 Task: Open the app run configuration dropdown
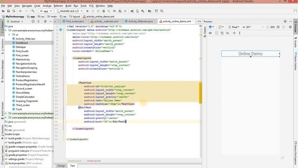click(x=46, y=11)
